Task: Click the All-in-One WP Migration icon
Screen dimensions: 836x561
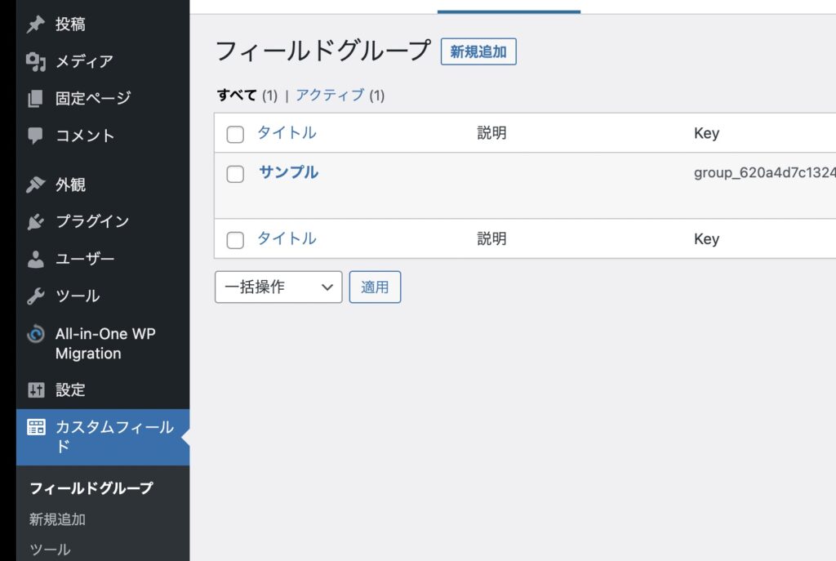Action: pos(35,334)
